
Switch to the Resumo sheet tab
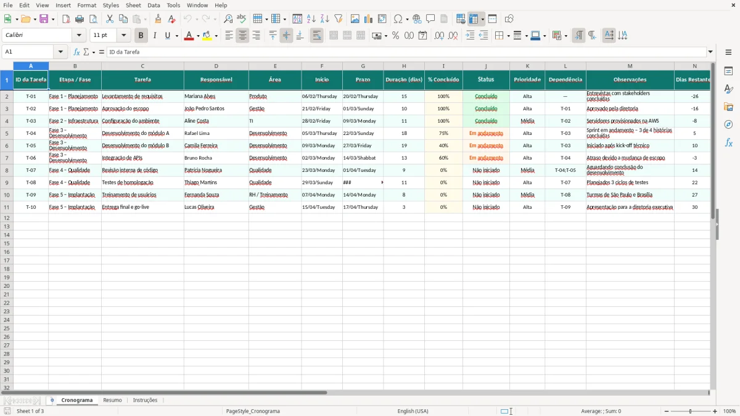tap(112, 400)
